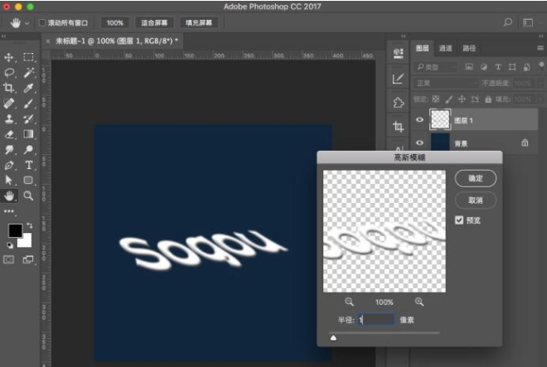The width and height of the screenshot is (547, 367).
Task: Uncheck the 预览 preview checkbox
Action: [x=459, y=220]
